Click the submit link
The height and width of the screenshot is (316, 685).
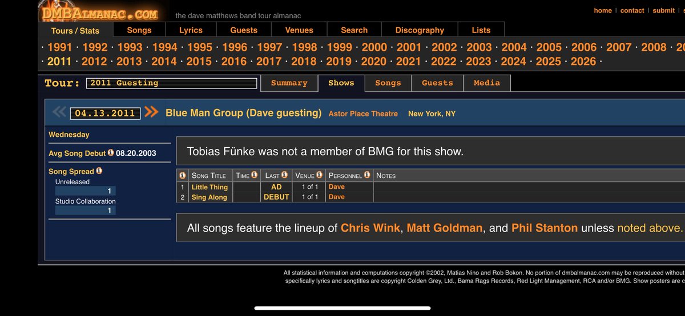(x=663, y=10)
